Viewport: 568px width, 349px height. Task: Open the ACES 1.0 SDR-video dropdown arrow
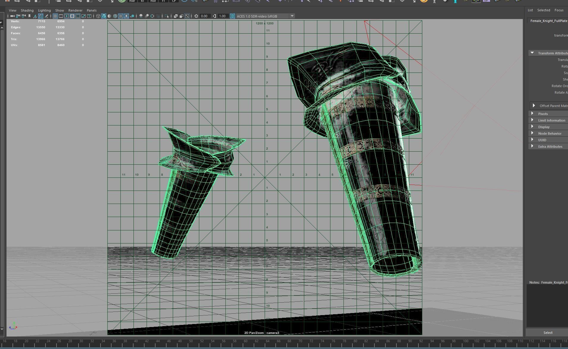click(x=292, y=16)
